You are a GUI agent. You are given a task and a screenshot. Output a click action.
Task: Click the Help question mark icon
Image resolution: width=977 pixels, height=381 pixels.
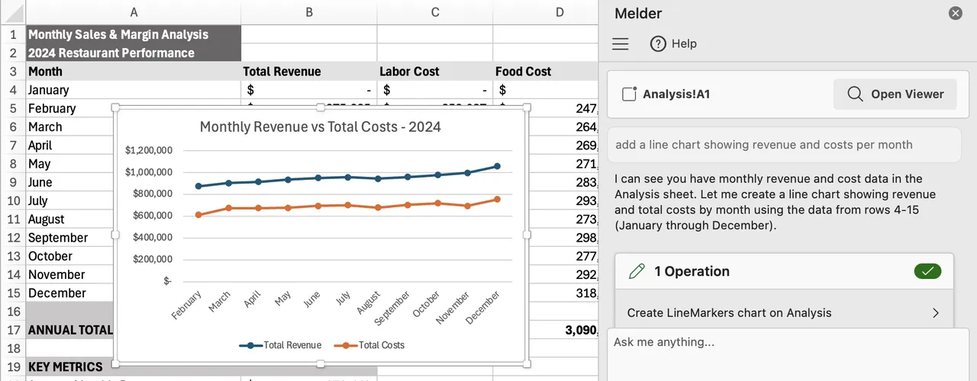pyautogui.click(x=658, y=44)
